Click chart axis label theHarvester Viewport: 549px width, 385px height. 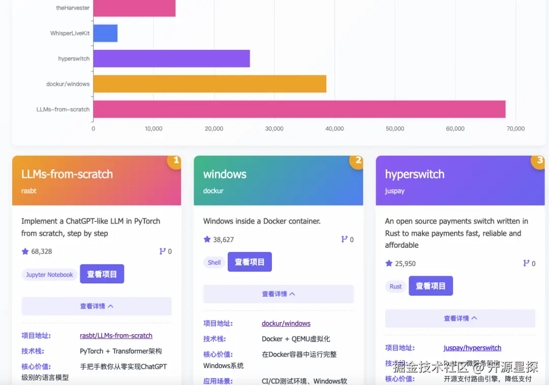pos(73,8)
